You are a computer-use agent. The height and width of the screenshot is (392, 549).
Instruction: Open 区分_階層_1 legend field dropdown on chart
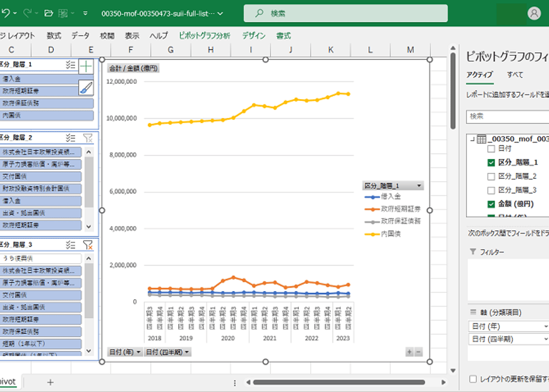pyautogui.click(x=419, y=185)
